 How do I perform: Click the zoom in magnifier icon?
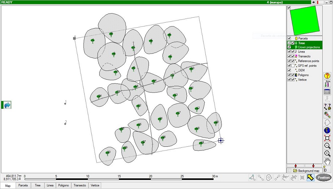(x=327, y=153)
